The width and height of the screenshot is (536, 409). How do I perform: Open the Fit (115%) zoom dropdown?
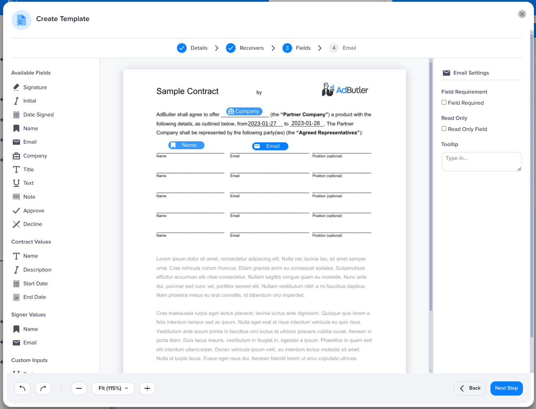coord(113,388)
